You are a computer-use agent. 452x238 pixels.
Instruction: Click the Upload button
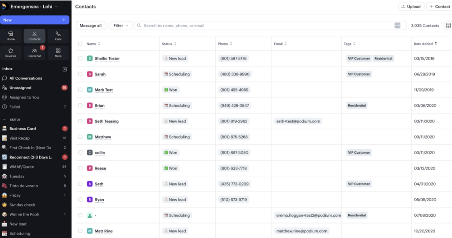(411, 7)
